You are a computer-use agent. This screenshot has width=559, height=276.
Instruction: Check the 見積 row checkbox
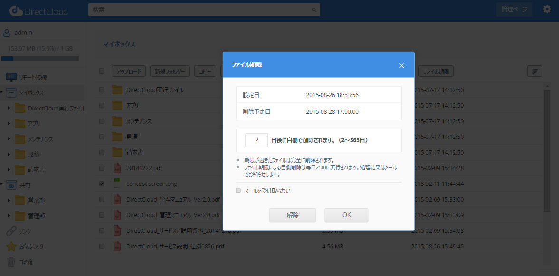[x=102, y=137]
